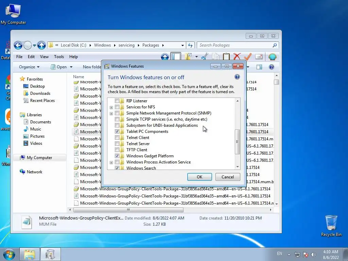Open the volume speaker tray icon

pyautogui.click(x=313, y=254)
